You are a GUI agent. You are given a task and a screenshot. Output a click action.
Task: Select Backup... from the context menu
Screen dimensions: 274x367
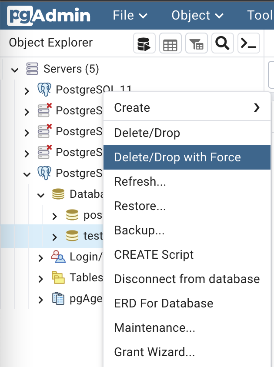click(x=139, y=230)
